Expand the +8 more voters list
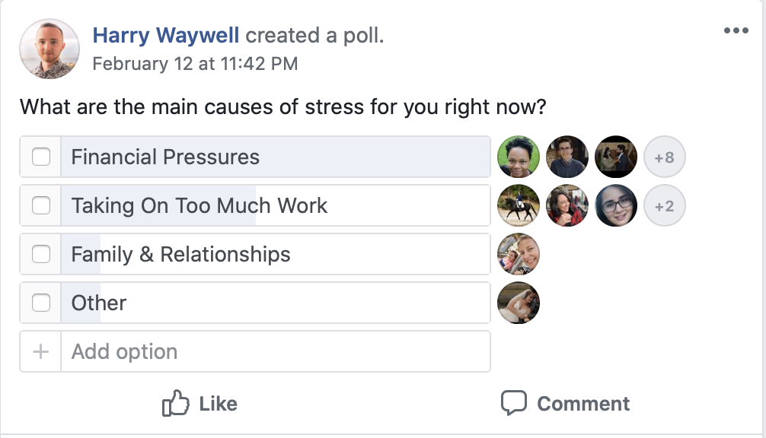This screenshot has height=438, width=766. (665, 157)
